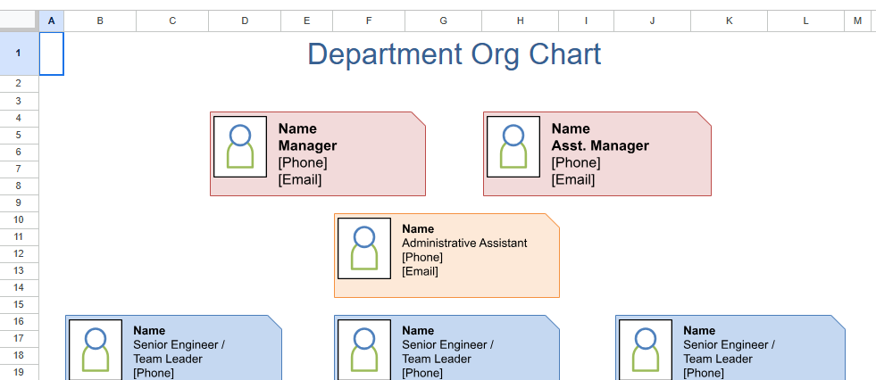Click the middle Senior Engineer avatar icon
The height and width of the screenshot is (380, 876).
tap(363, 350)
